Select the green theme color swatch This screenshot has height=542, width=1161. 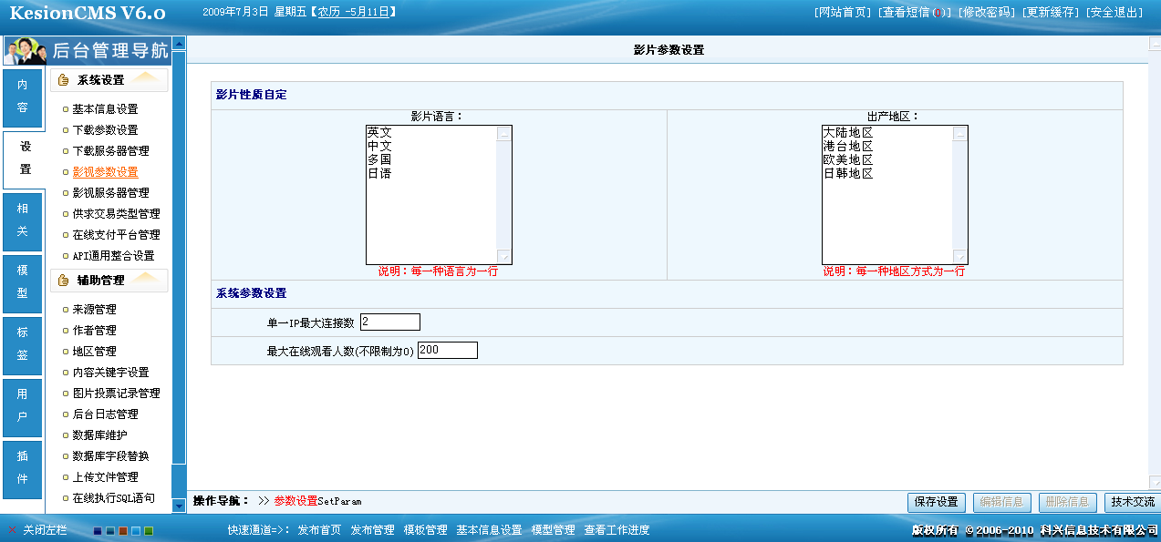tap(149, 531)
